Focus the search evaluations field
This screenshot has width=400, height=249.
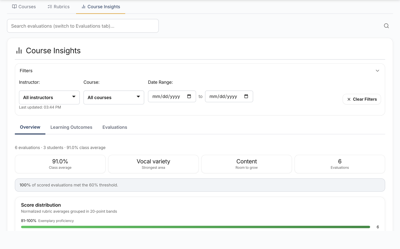click(x=83, y=26)
